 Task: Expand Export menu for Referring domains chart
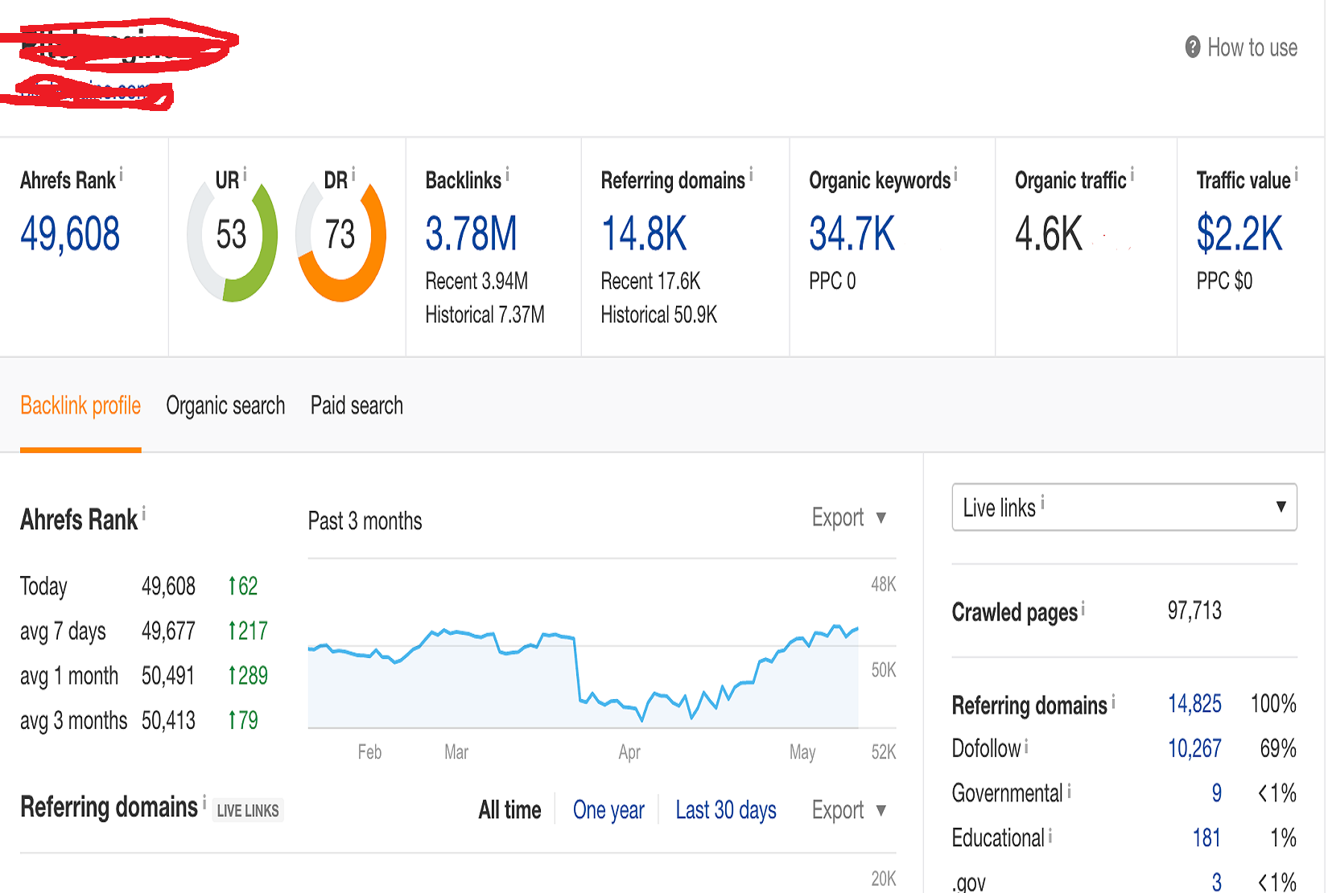point(848,810)
